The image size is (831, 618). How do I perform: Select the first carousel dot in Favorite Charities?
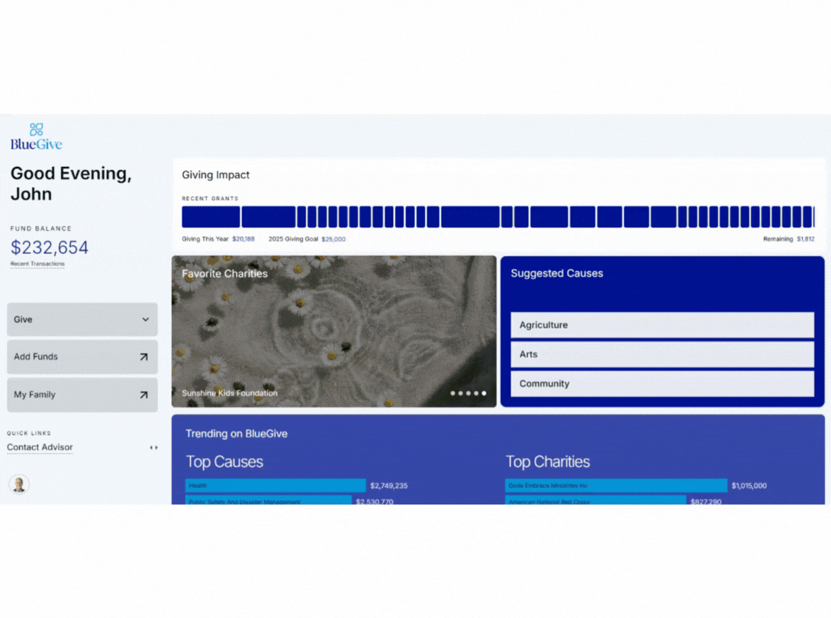(x=453, y=393)
